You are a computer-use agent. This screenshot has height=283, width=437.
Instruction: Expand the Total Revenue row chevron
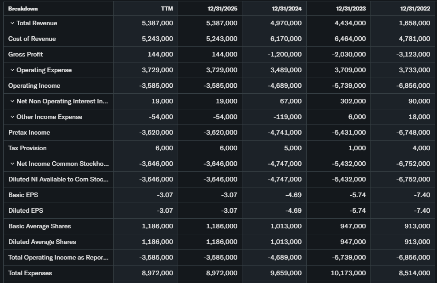coord(12,23)
